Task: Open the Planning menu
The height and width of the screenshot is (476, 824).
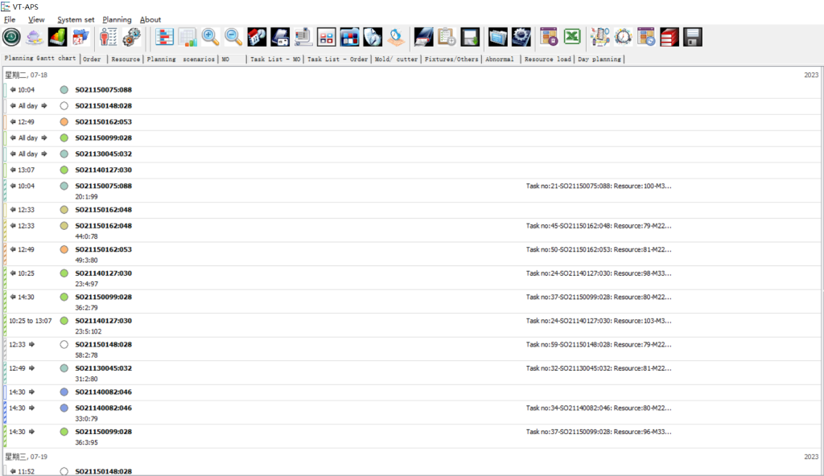Action: [117, 19]
